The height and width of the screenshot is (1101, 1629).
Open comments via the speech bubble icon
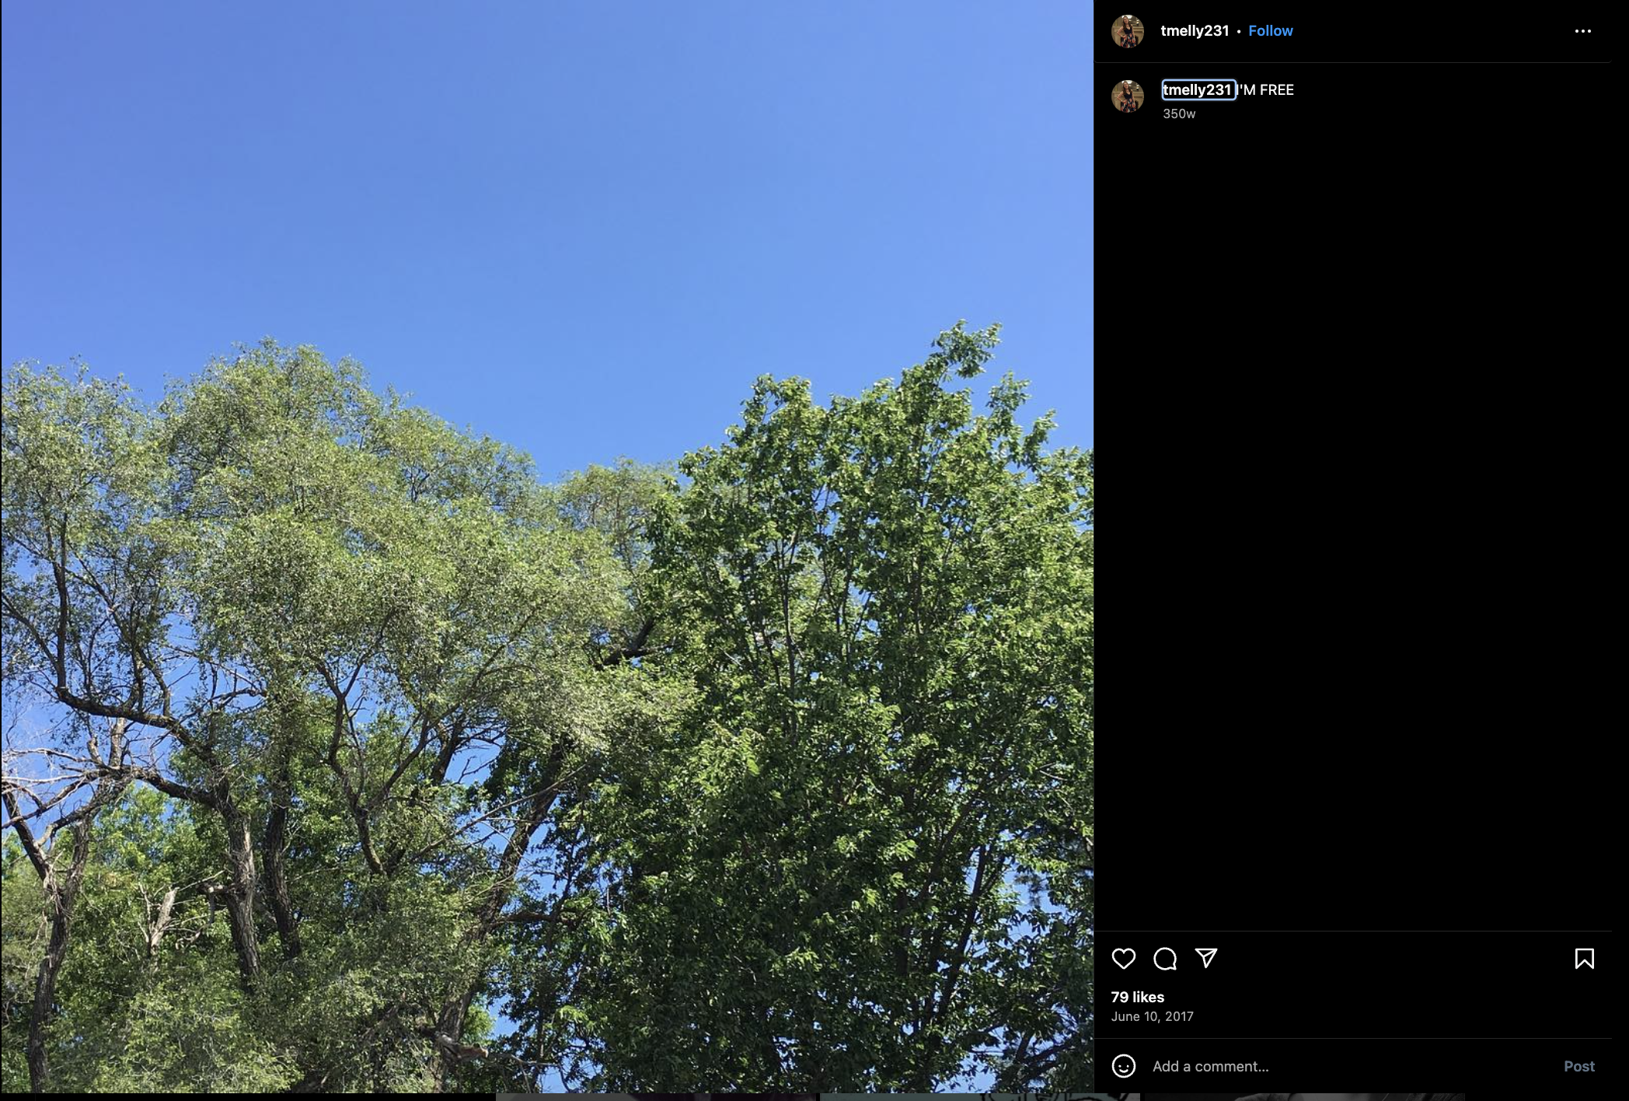[1165, 959]
